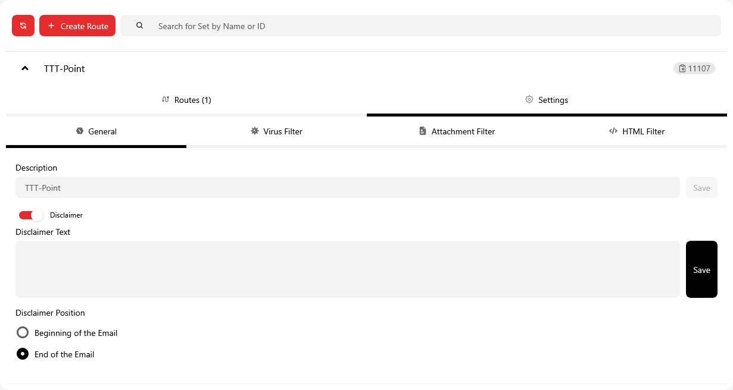Click the red refresh icon button
The width and height of the screenshot is (733, 390).
pyautogui.click(x=23, y=26)
